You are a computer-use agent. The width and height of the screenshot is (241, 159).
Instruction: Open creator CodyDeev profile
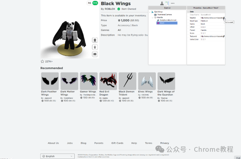(68, 98)
